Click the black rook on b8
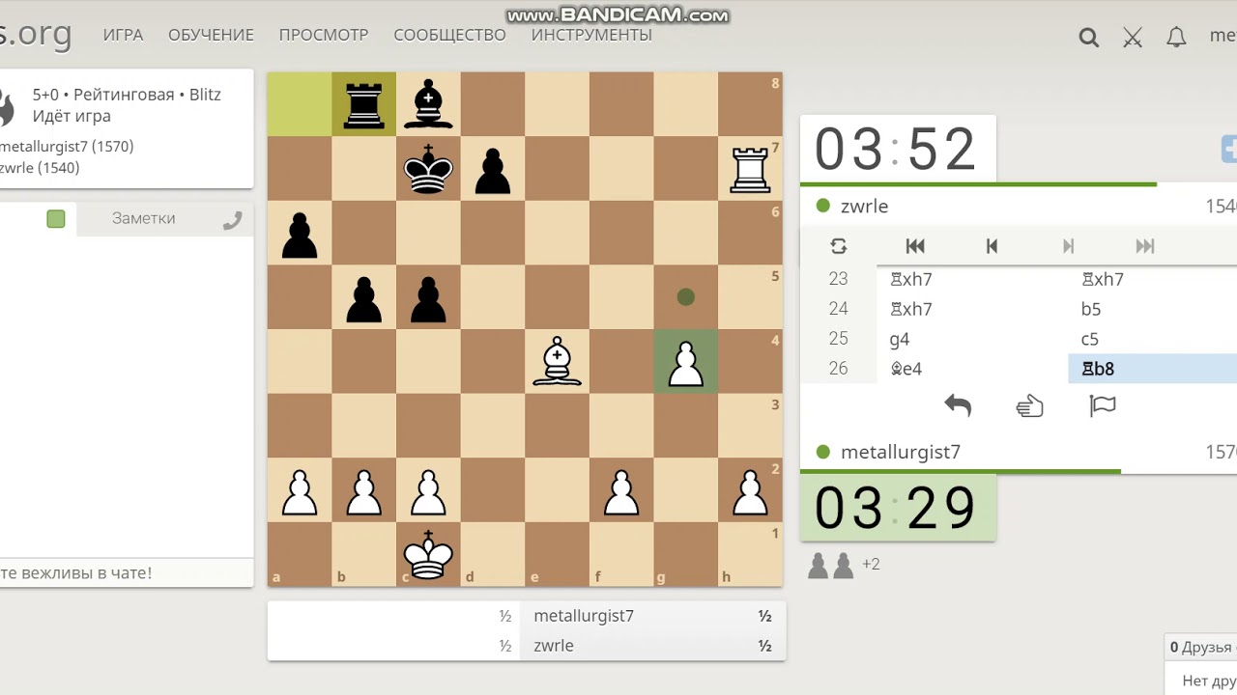The width and height of the screenshot is (1237, 695). (364, 104)
